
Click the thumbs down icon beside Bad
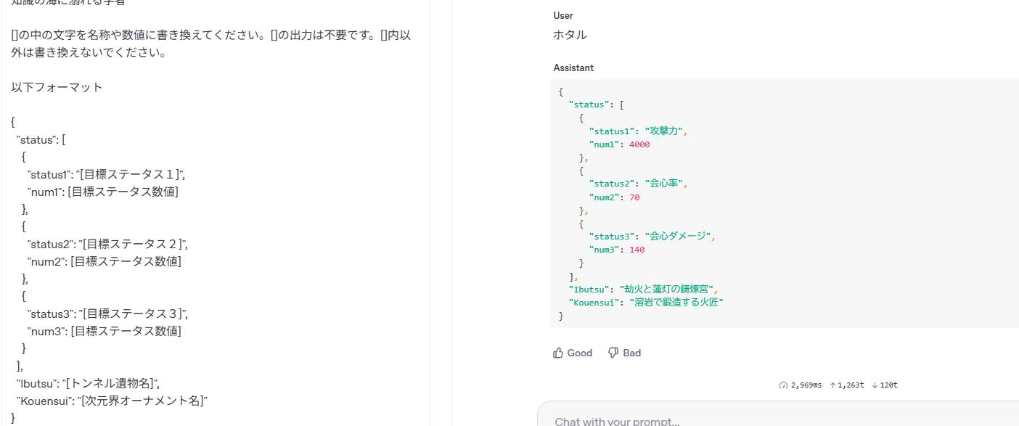(614, 352)
